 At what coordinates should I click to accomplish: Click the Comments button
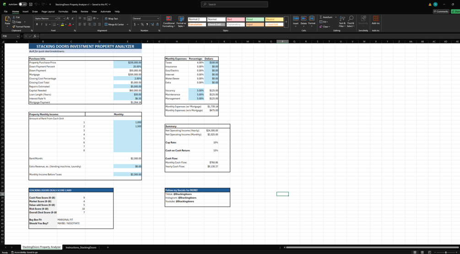pos(441,11)
